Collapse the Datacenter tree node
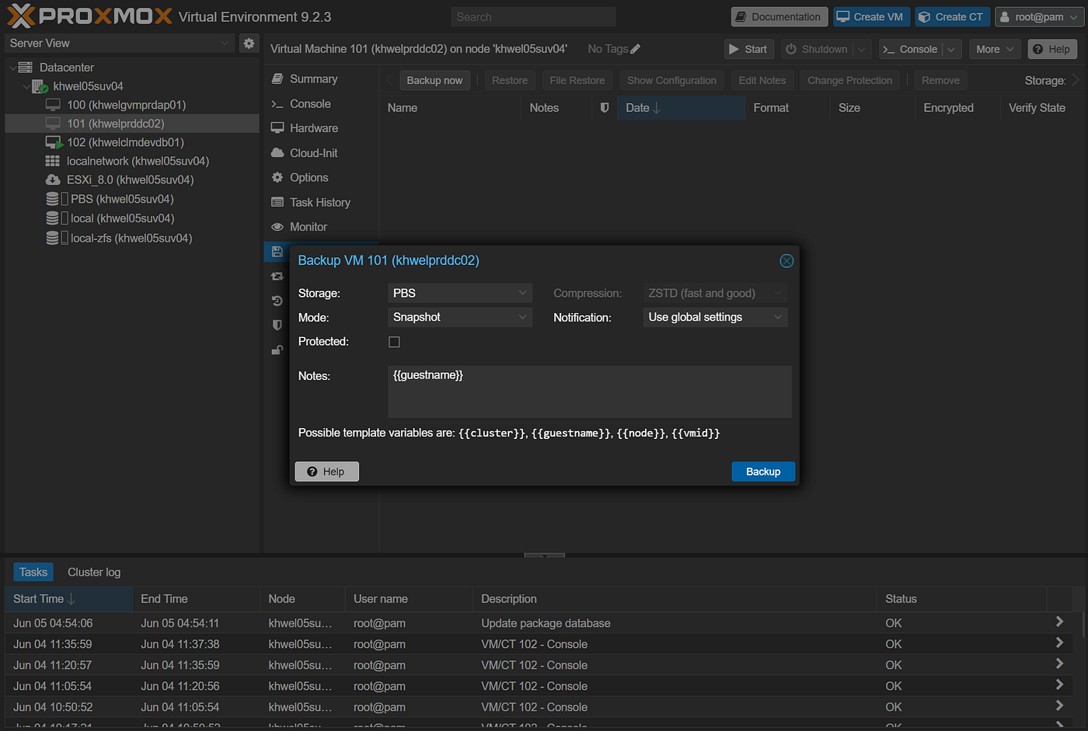This screenshot has height=731, width=1088. pos(13,68)
